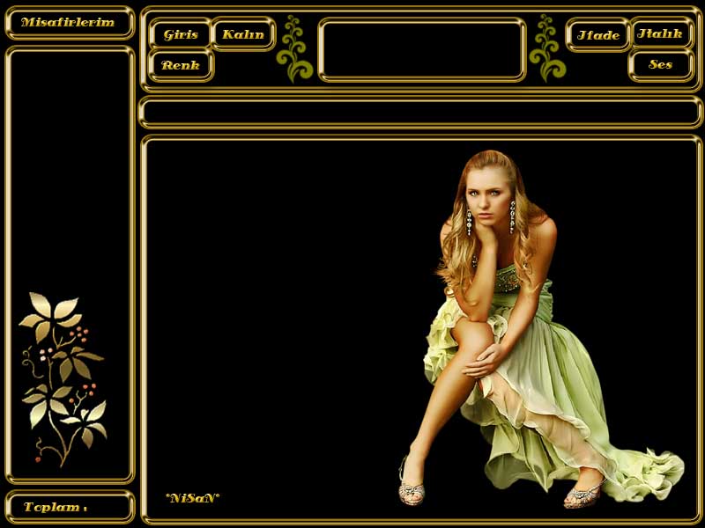Click the Ses sound button

[660, 64]
